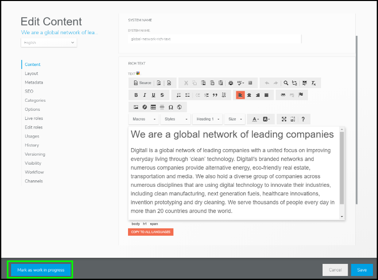Toggle Align Left (highlighted)
This screenshot has width=378, height=280.
coord(240,95)
